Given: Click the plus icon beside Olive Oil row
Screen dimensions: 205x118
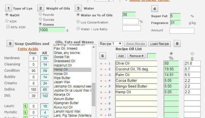Looking at the screenshot, I should pyautogui.click(x=101, y=63).
